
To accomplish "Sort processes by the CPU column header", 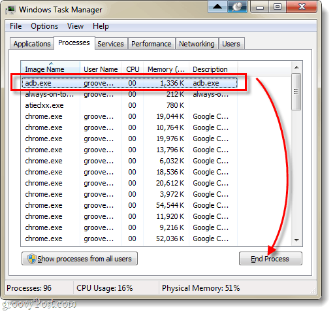I will 133,69.
